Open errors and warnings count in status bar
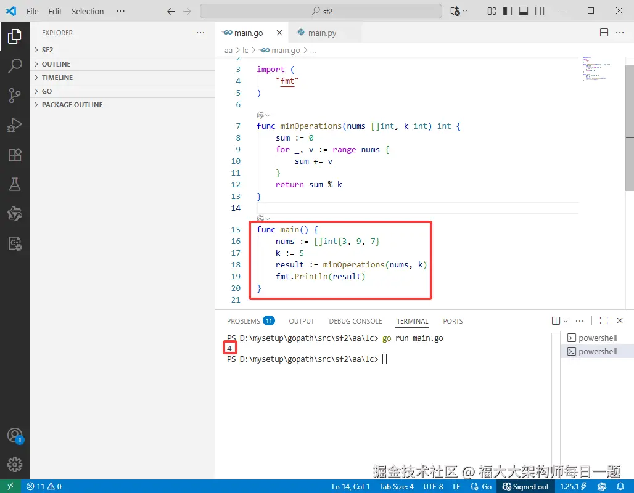This screenshot has width=634, height=493. coord(44,487)
